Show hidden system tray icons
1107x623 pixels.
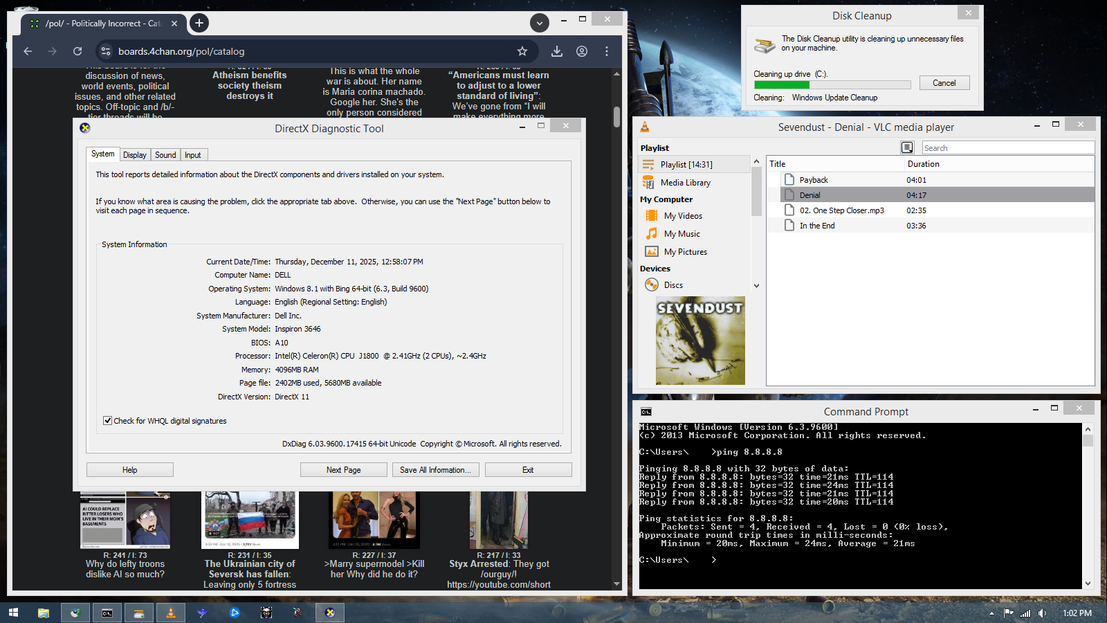pyautogui.click(x=991, y=613)
